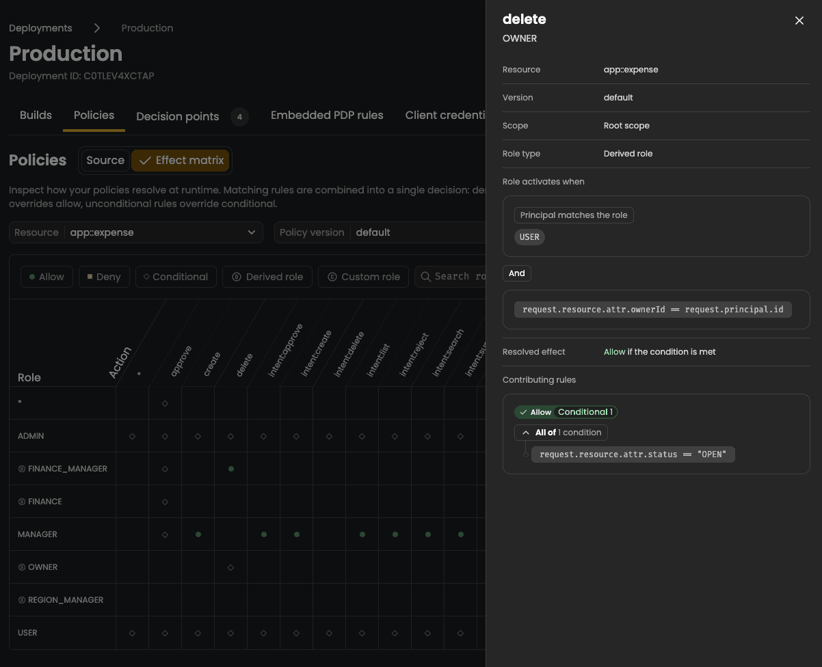Select MANAGER create allow dot
The width and height of the screenshot is (822, 667).
198,534
